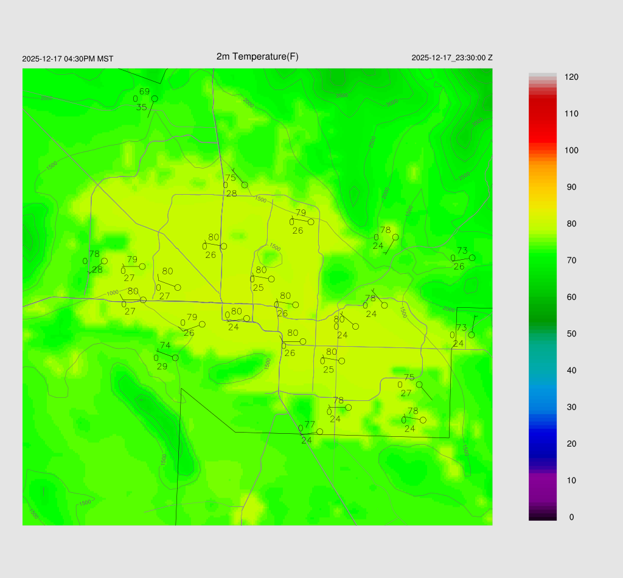This screenshot has height=578, width=623.
Task: Click the 3500 elevation contour label
Action: coord(342,95)
